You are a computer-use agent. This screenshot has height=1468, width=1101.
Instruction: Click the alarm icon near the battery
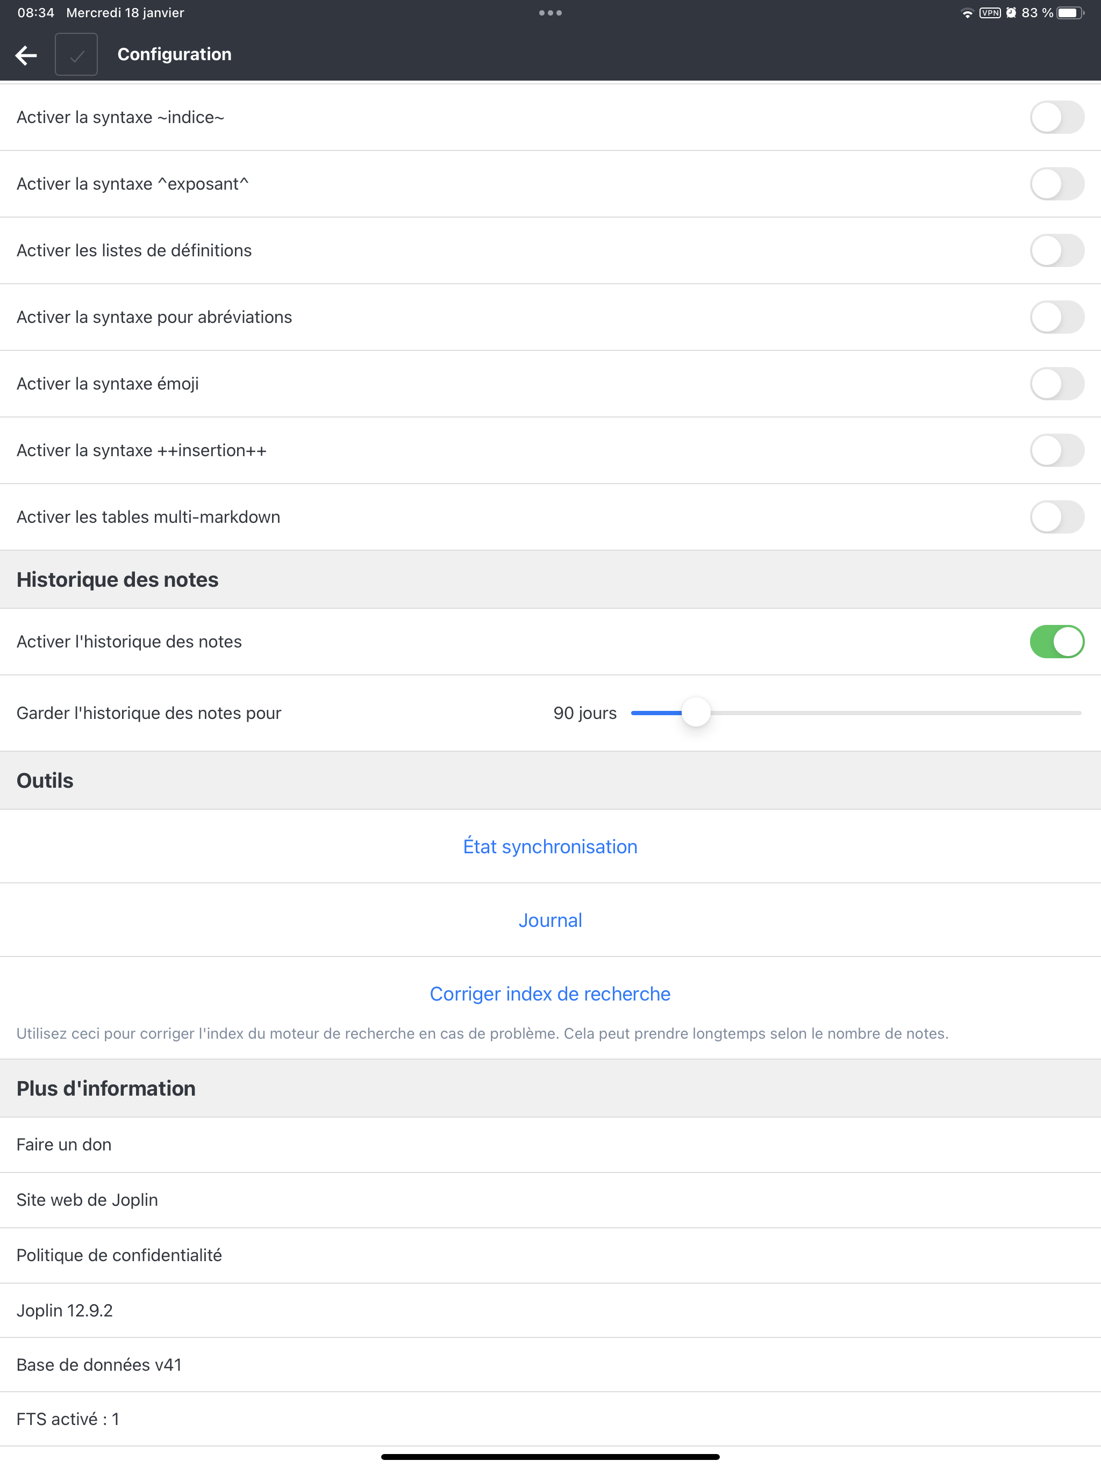point(1011,12)
